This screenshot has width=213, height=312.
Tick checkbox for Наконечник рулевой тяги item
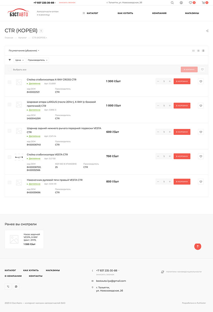[10, 183]
